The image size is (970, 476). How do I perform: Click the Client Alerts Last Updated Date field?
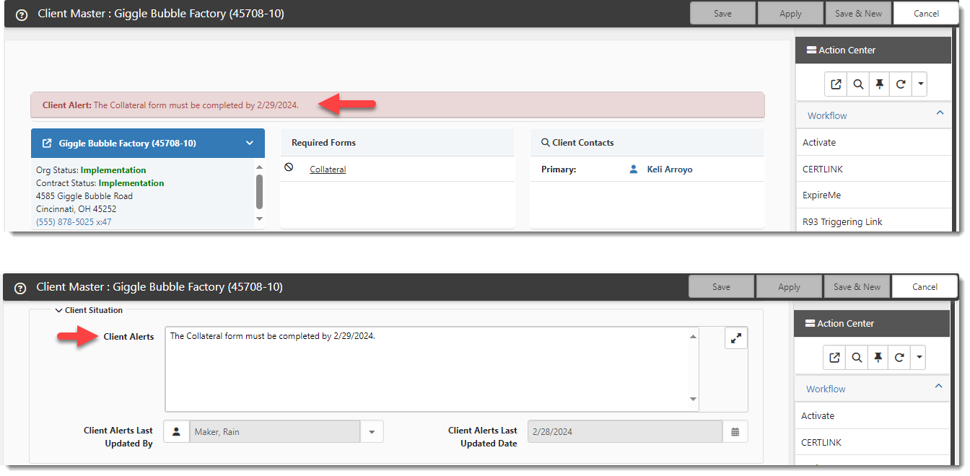[x=625, y=432]
